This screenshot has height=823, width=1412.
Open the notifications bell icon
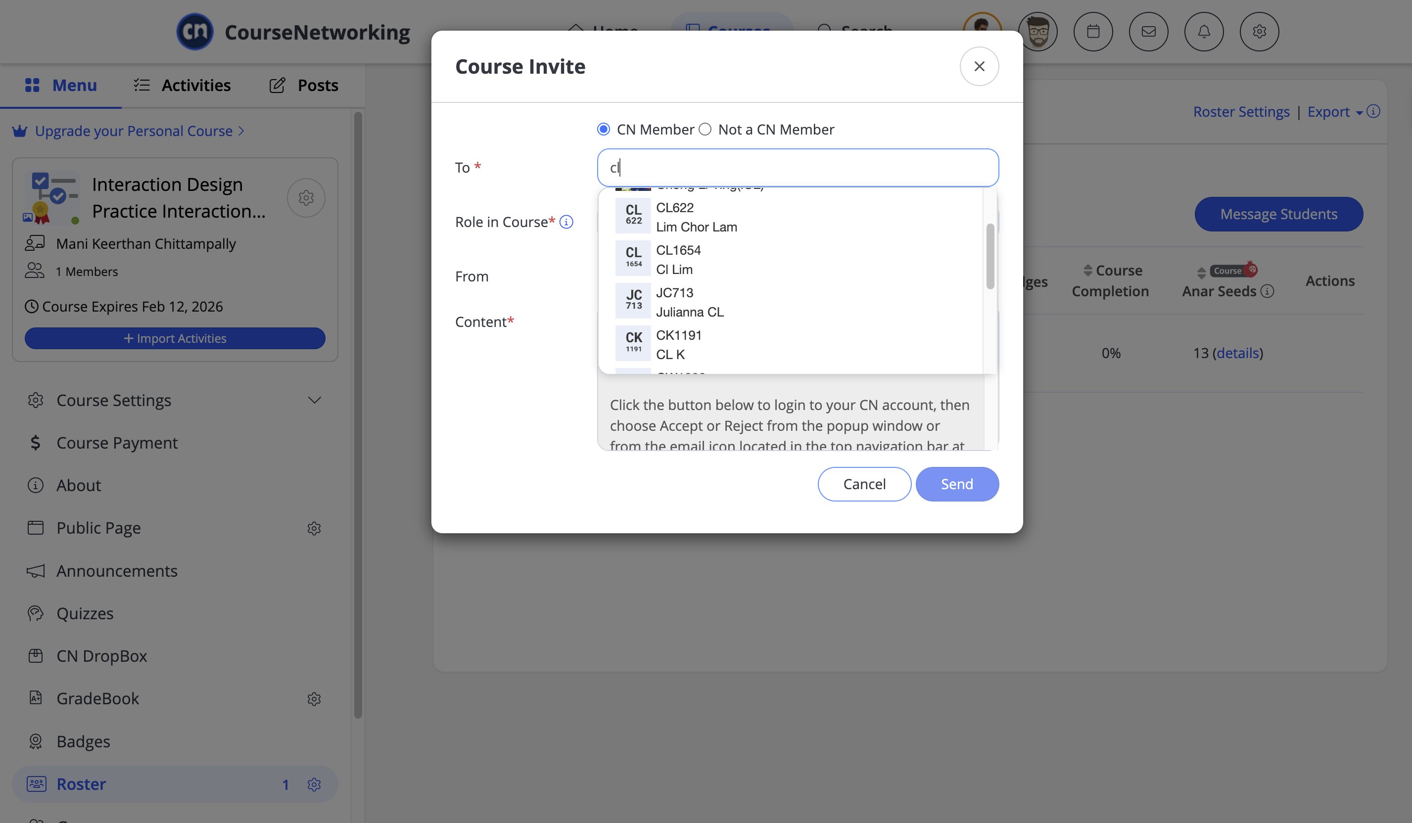click(x=1204, y=31)
